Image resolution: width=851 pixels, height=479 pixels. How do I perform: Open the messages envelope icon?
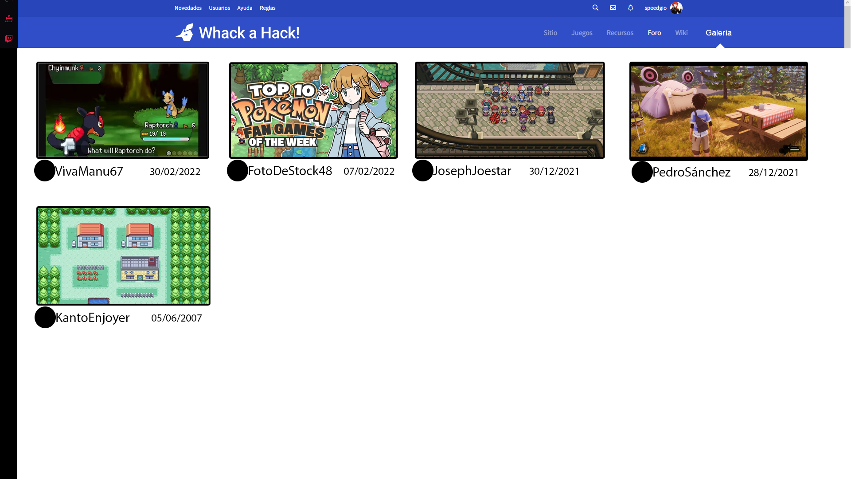[613, 8]
